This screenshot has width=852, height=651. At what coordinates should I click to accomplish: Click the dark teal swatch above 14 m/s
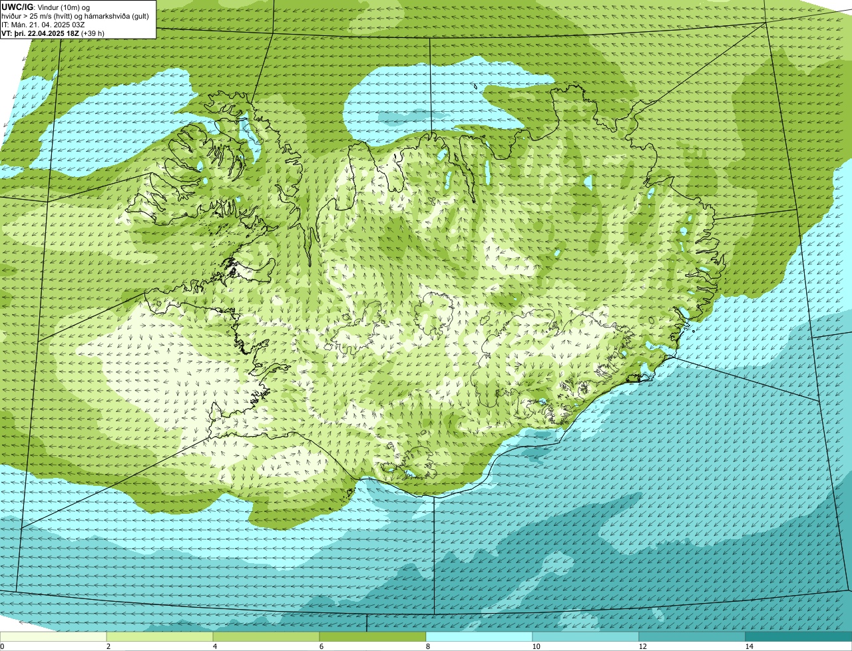[799, 637]
